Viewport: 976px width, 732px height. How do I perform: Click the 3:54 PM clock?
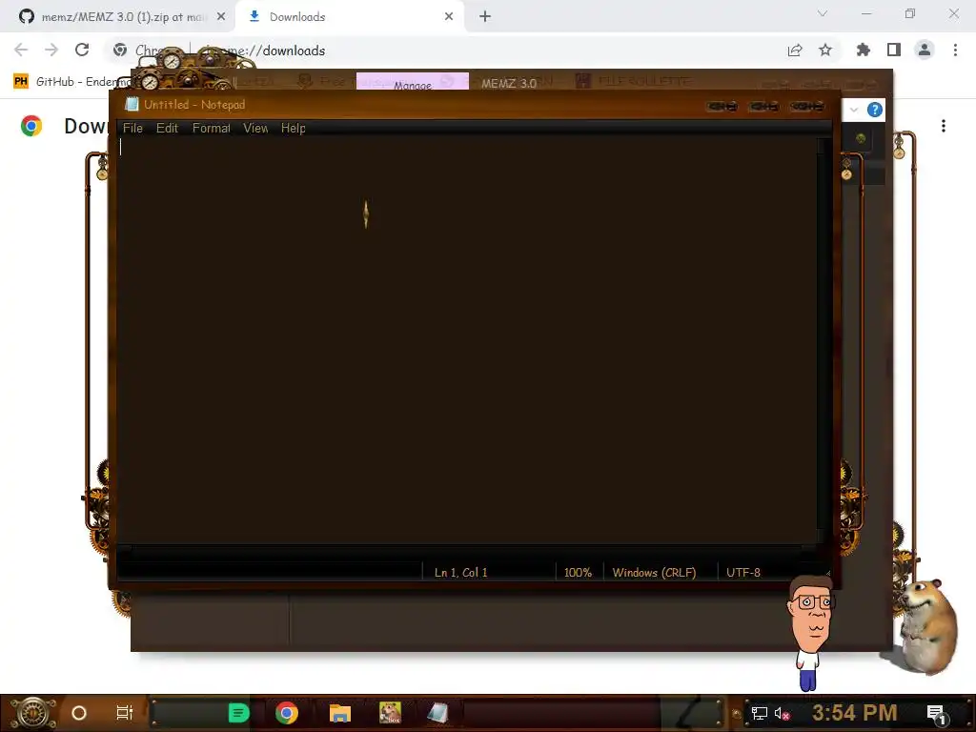855,713
